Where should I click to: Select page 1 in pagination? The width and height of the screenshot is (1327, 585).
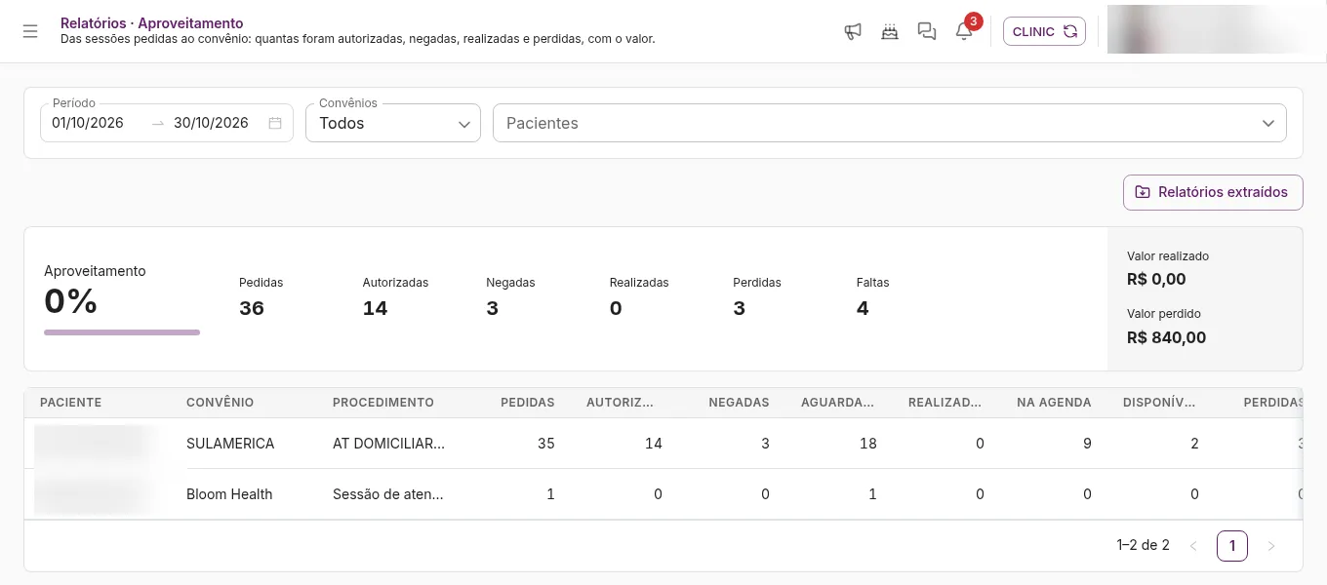tap(1232, 546)
